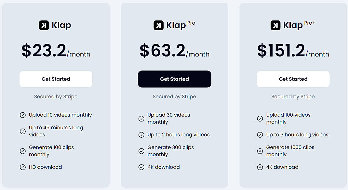Click the checkmark beside 'Up to 45 minutes long videos'
This screenshot has height=190, width=348.
[x=22, y=131]
